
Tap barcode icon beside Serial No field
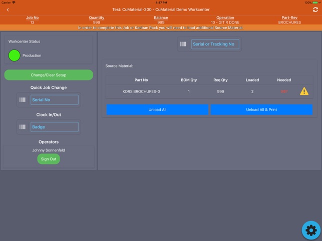[23, 99]
